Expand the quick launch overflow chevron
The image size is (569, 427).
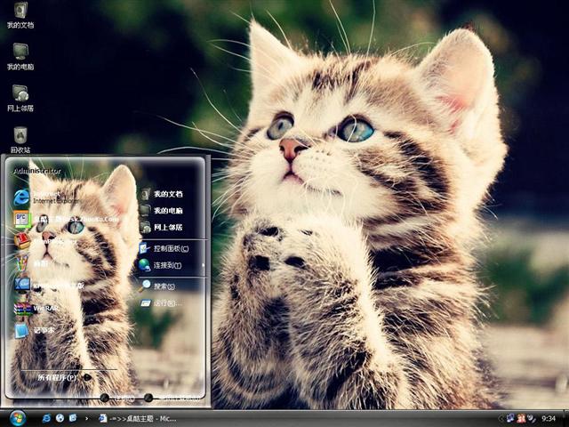click(x=87, y=419)
